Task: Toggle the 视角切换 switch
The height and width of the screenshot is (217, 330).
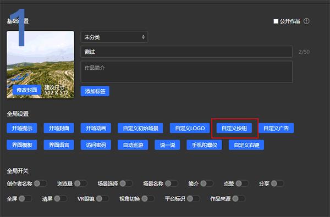Action: (148, 198)
